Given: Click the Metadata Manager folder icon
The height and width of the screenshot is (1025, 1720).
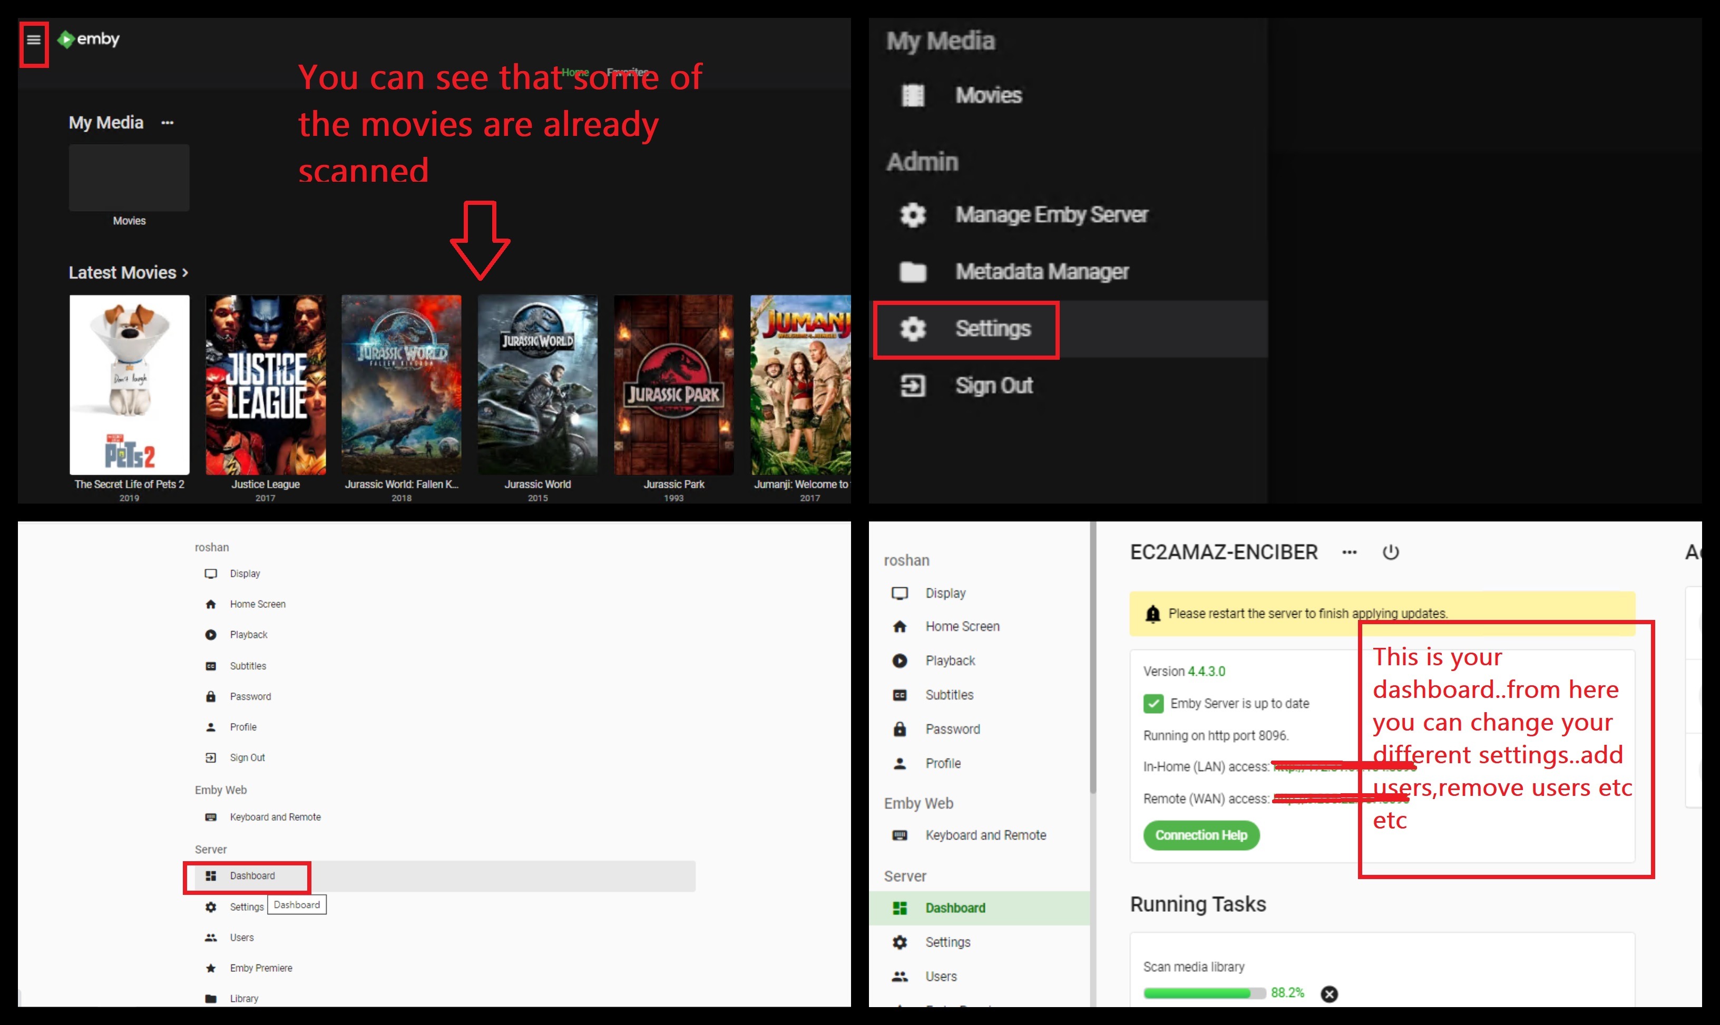Looking at the screenshot, I should (913, 272).
